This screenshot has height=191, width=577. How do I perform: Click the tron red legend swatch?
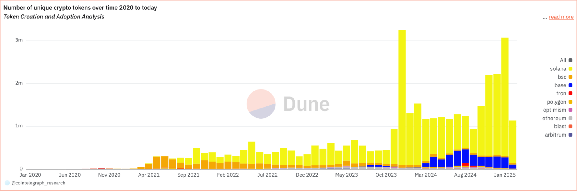tap(570, 93)
